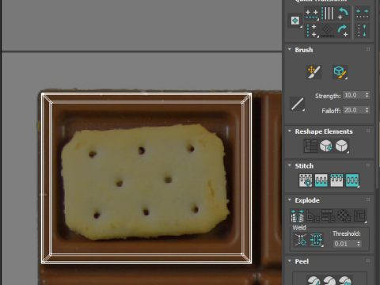
Task: Collapse the Explode rollout
Action: tap(290, 200)
